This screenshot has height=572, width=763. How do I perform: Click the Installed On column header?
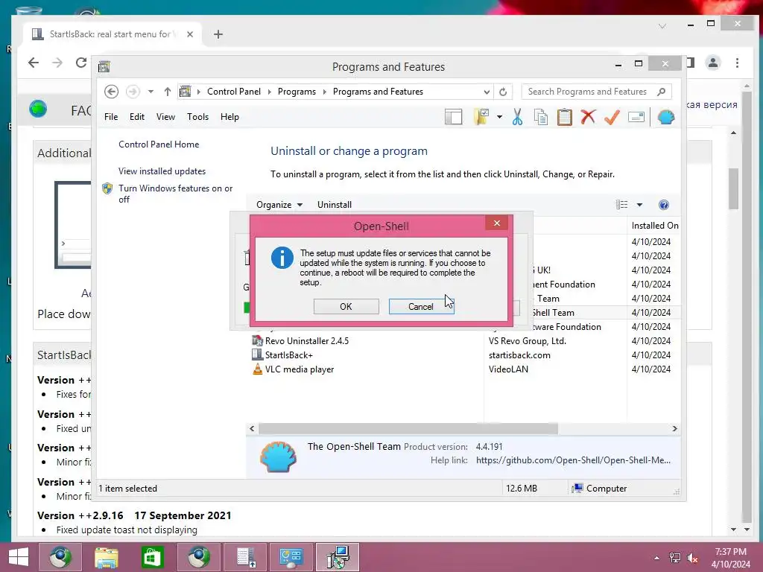click(654, 226)
